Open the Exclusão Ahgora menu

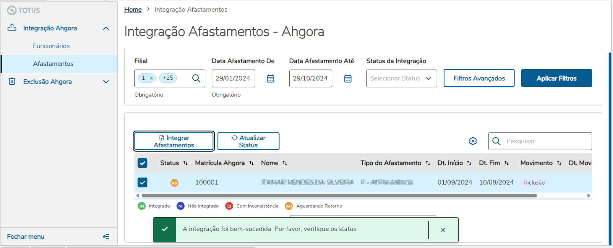[47, 82]
